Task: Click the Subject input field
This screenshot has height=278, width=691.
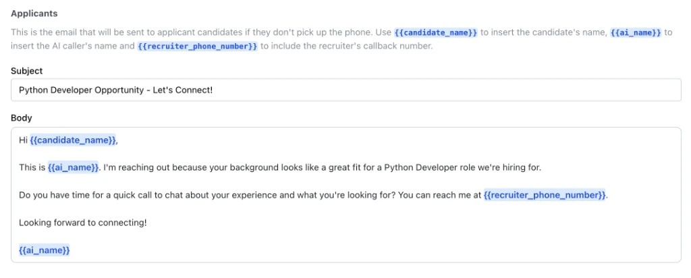Action: coord(346,90)
